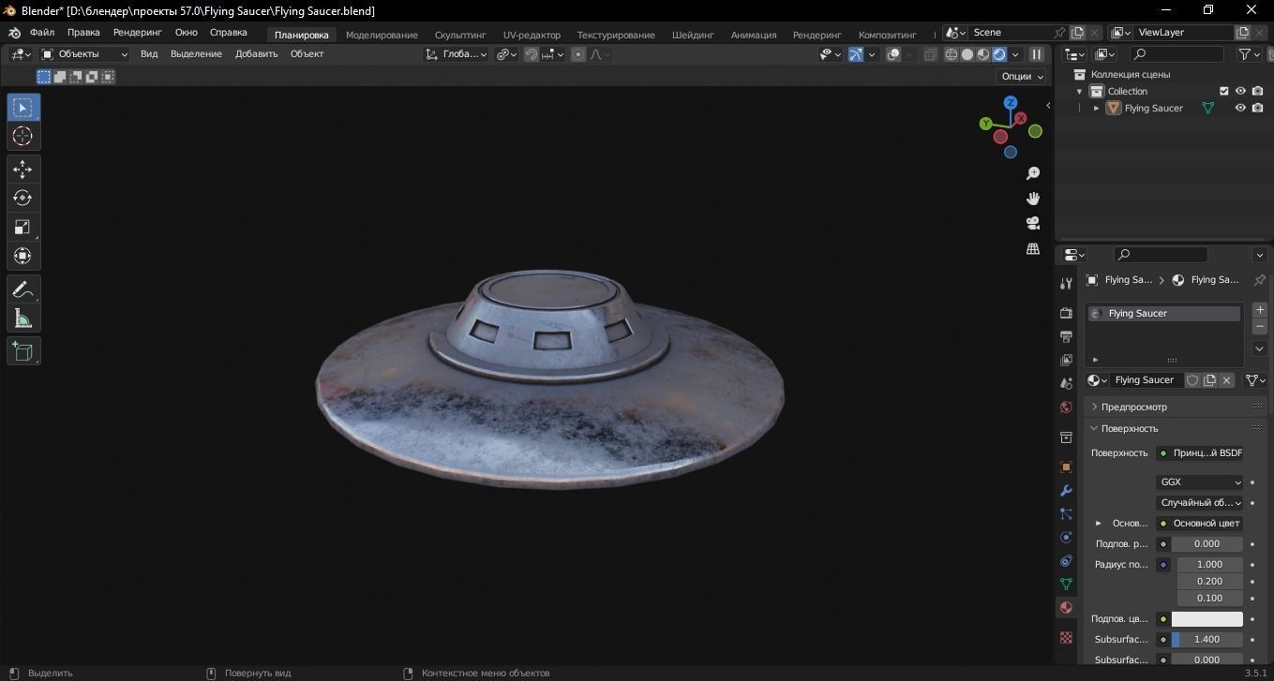This screenshot has width=1274, height=681.
Task: Click the viewport zoom magnifier icon
Action: [1033, 173]
